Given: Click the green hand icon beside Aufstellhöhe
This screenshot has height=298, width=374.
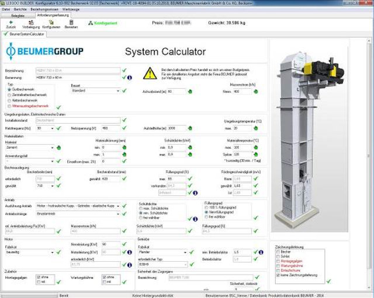Looking at the screenshot, I should tap(190, 128).
